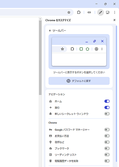Image resolution: width=119 pixels, height=167 pixels.
Task: Click the 新しいシークレット ウィンドウ label
Action: coord(71,114)
